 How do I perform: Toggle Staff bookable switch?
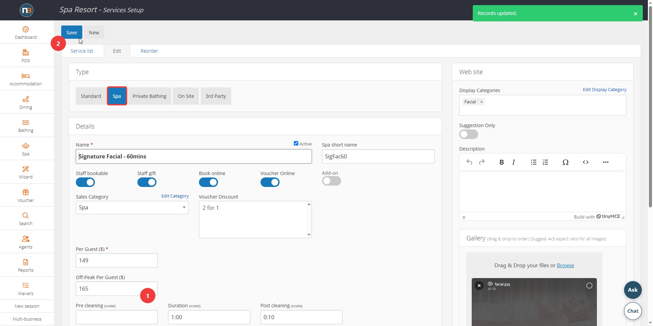point(85,183)
